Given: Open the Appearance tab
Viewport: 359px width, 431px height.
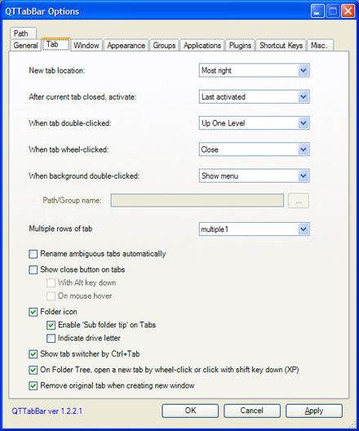Looking at the screenshot, I should pyautogui.click(x=126, y=45).
